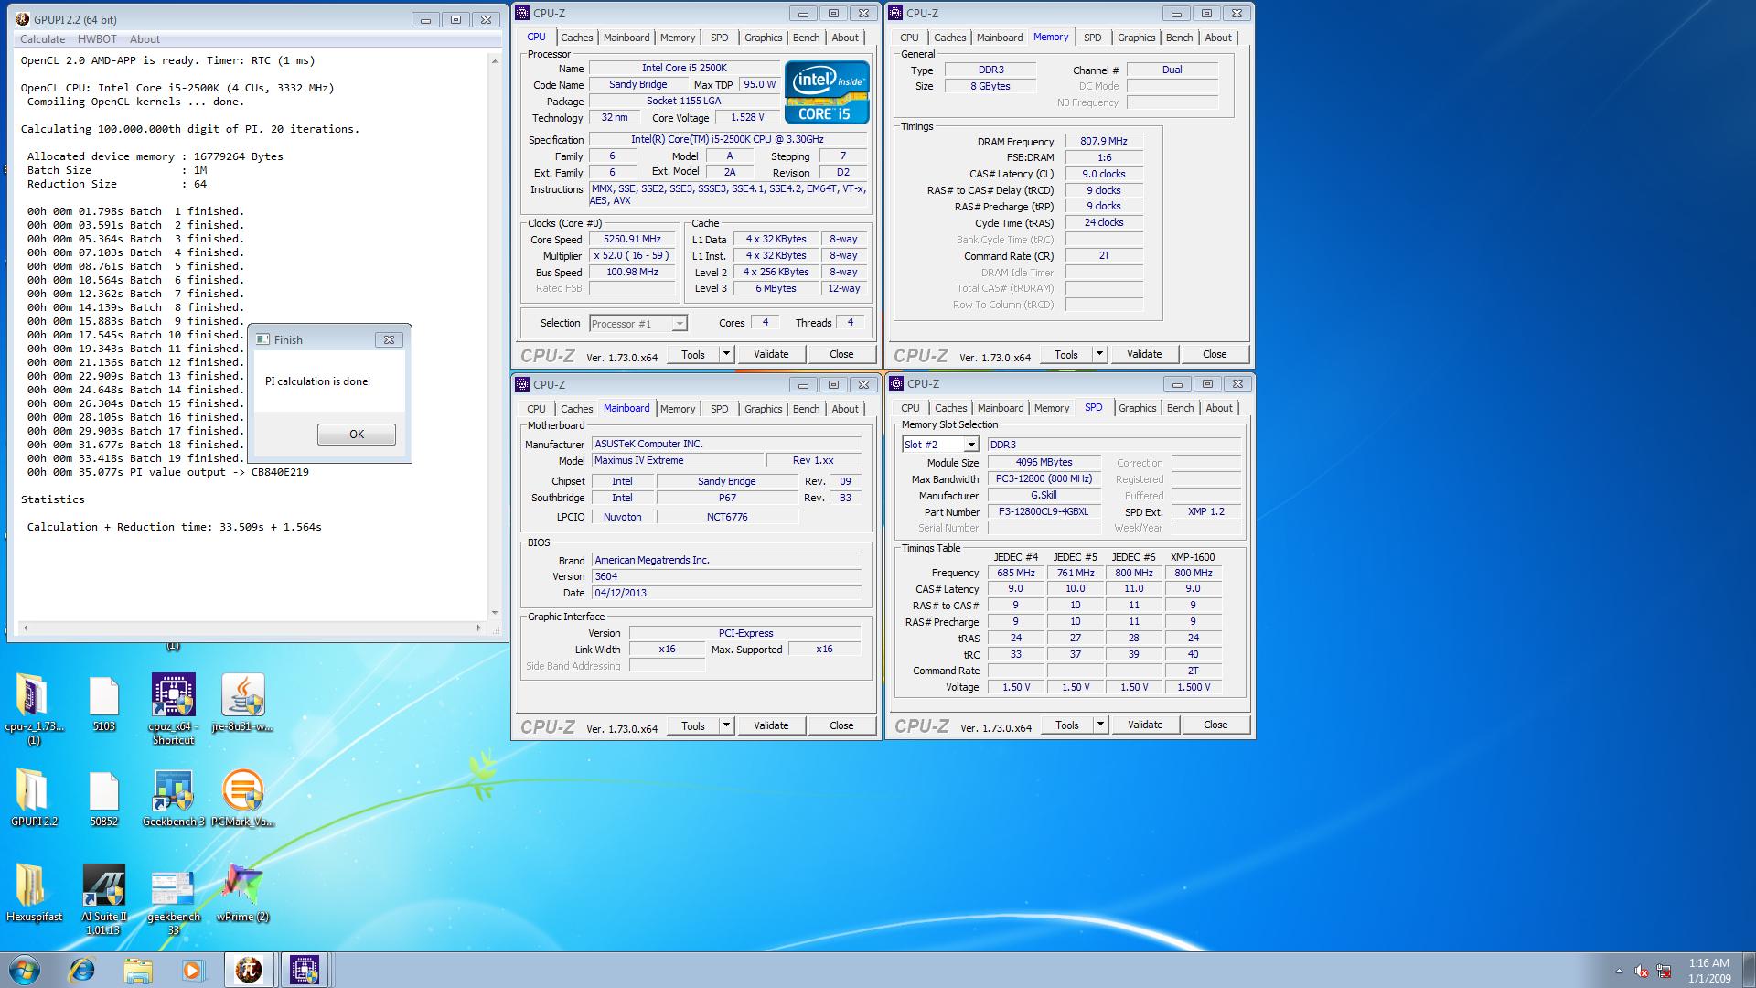1756x988 pixels.
Task: Click Tools button in Memory window
Action: (1066, 354)
